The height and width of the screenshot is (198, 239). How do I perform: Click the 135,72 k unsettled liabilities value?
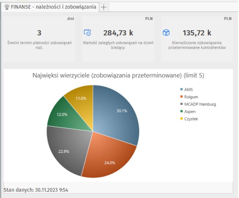197,33
